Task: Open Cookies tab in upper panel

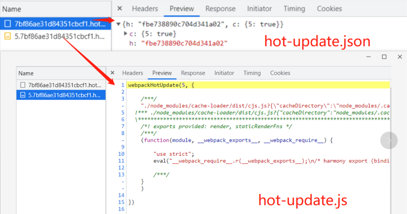Action: pyautogui.click(x=329, y=8)
